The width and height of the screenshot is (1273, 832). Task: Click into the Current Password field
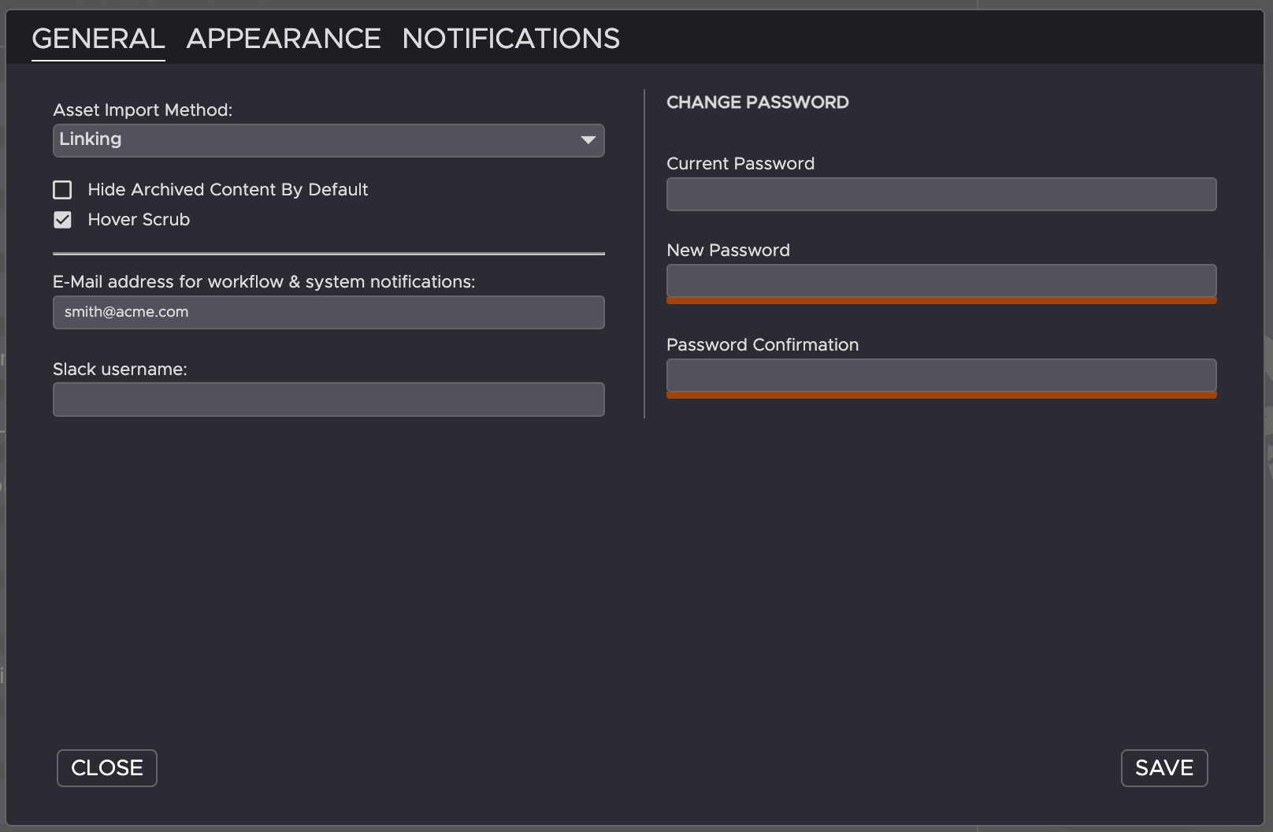click(941, 195)
